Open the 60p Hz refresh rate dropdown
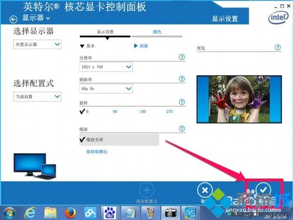This screenshot has height=220, width=293. (x=106, y=89)
